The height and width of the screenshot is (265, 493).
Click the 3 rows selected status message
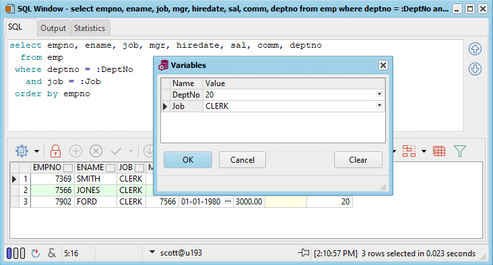click(x=418, y=254)
